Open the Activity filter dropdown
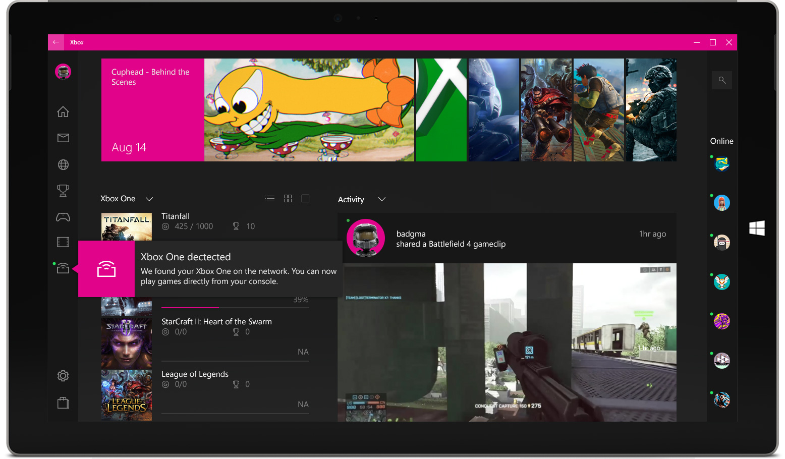 pos(381,199)
